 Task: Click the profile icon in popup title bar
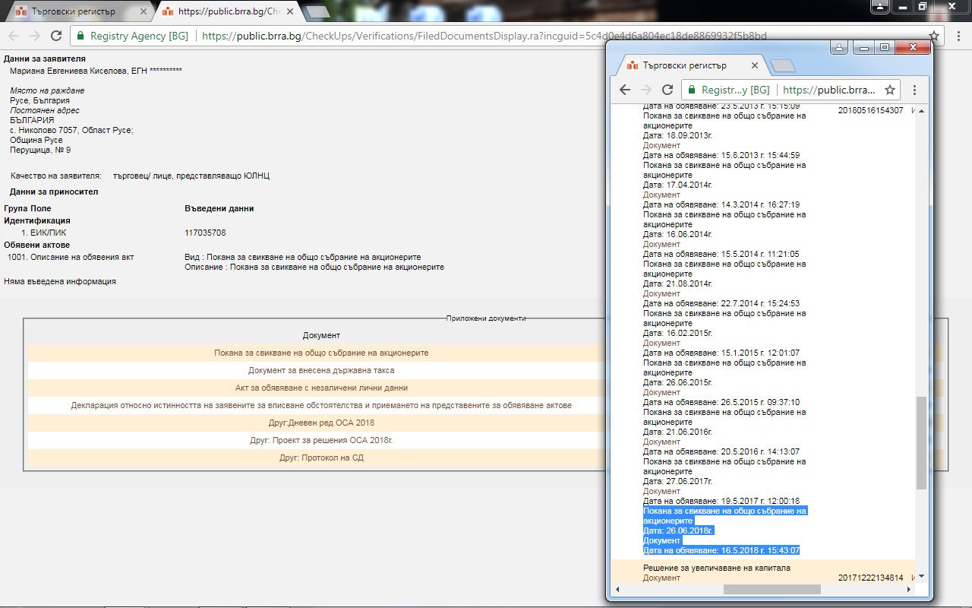click(839, 47)
